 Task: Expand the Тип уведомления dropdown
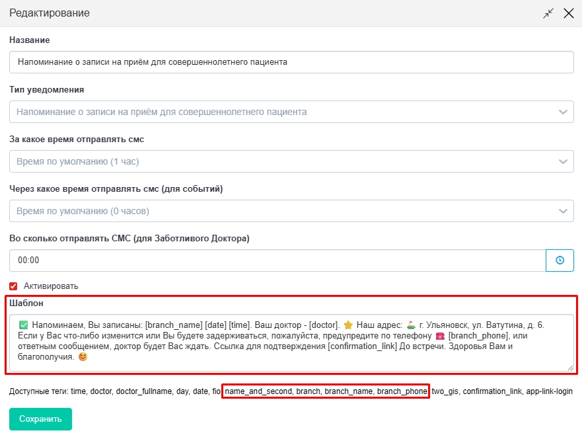291,112
